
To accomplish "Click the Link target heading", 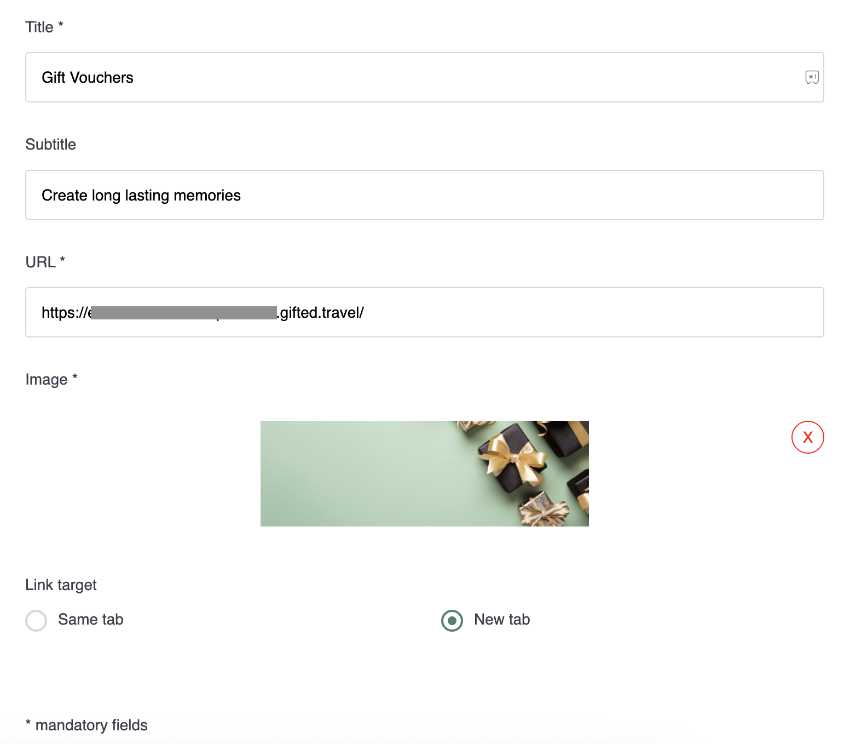I will point(61,585).
